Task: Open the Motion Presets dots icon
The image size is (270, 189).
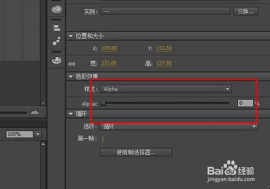Action: click(x=56, y=41)
